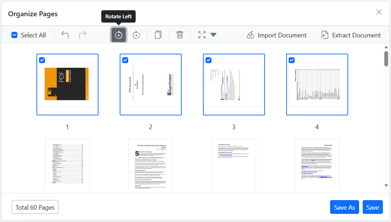This screenshot has height=222, width=391.
Task: Click the Save As button
Action: point(344,207)
